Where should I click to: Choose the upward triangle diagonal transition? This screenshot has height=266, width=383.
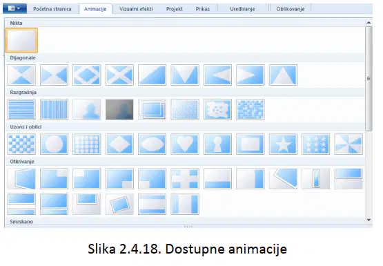coord(283,75)
